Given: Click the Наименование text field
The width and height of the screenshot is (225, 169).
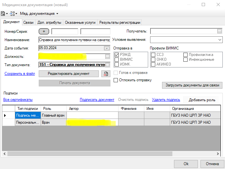Looking at the screenshot, I should [74, 40].
